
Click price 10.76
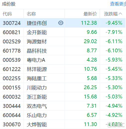tap(90, 69)
